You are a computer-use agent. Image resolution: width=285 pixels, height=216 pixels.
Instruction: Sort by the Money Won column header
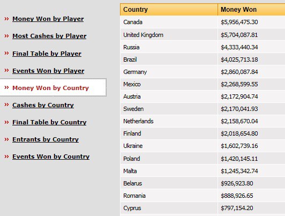251,10
